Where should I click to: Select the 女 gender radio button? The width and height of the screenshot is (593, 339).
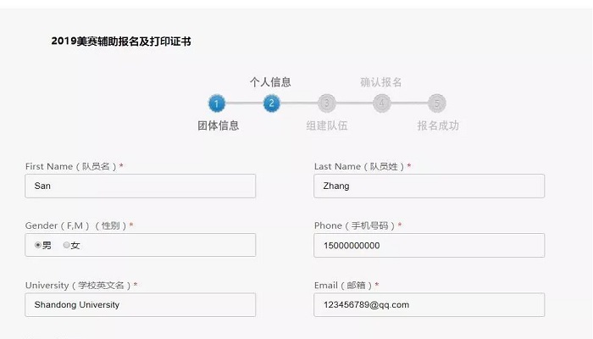click(x=67, y=245)
